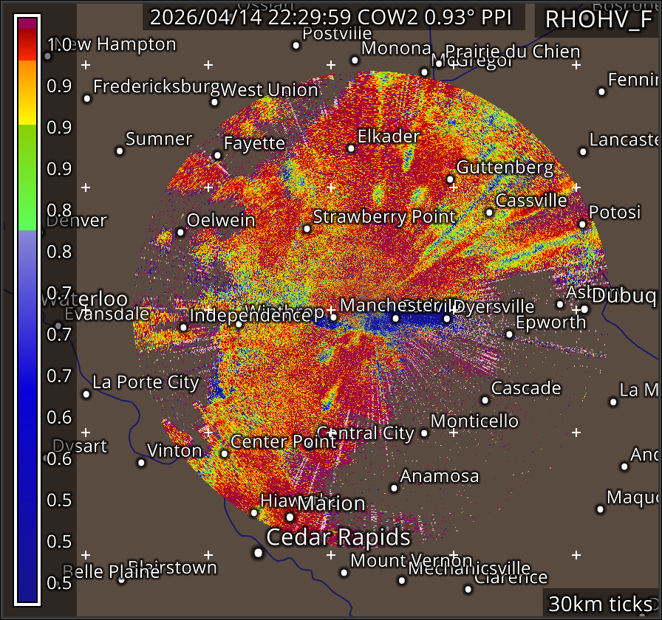Click the La Porte City marker dot
Screen dimensions: 662x620
[86, 394]
